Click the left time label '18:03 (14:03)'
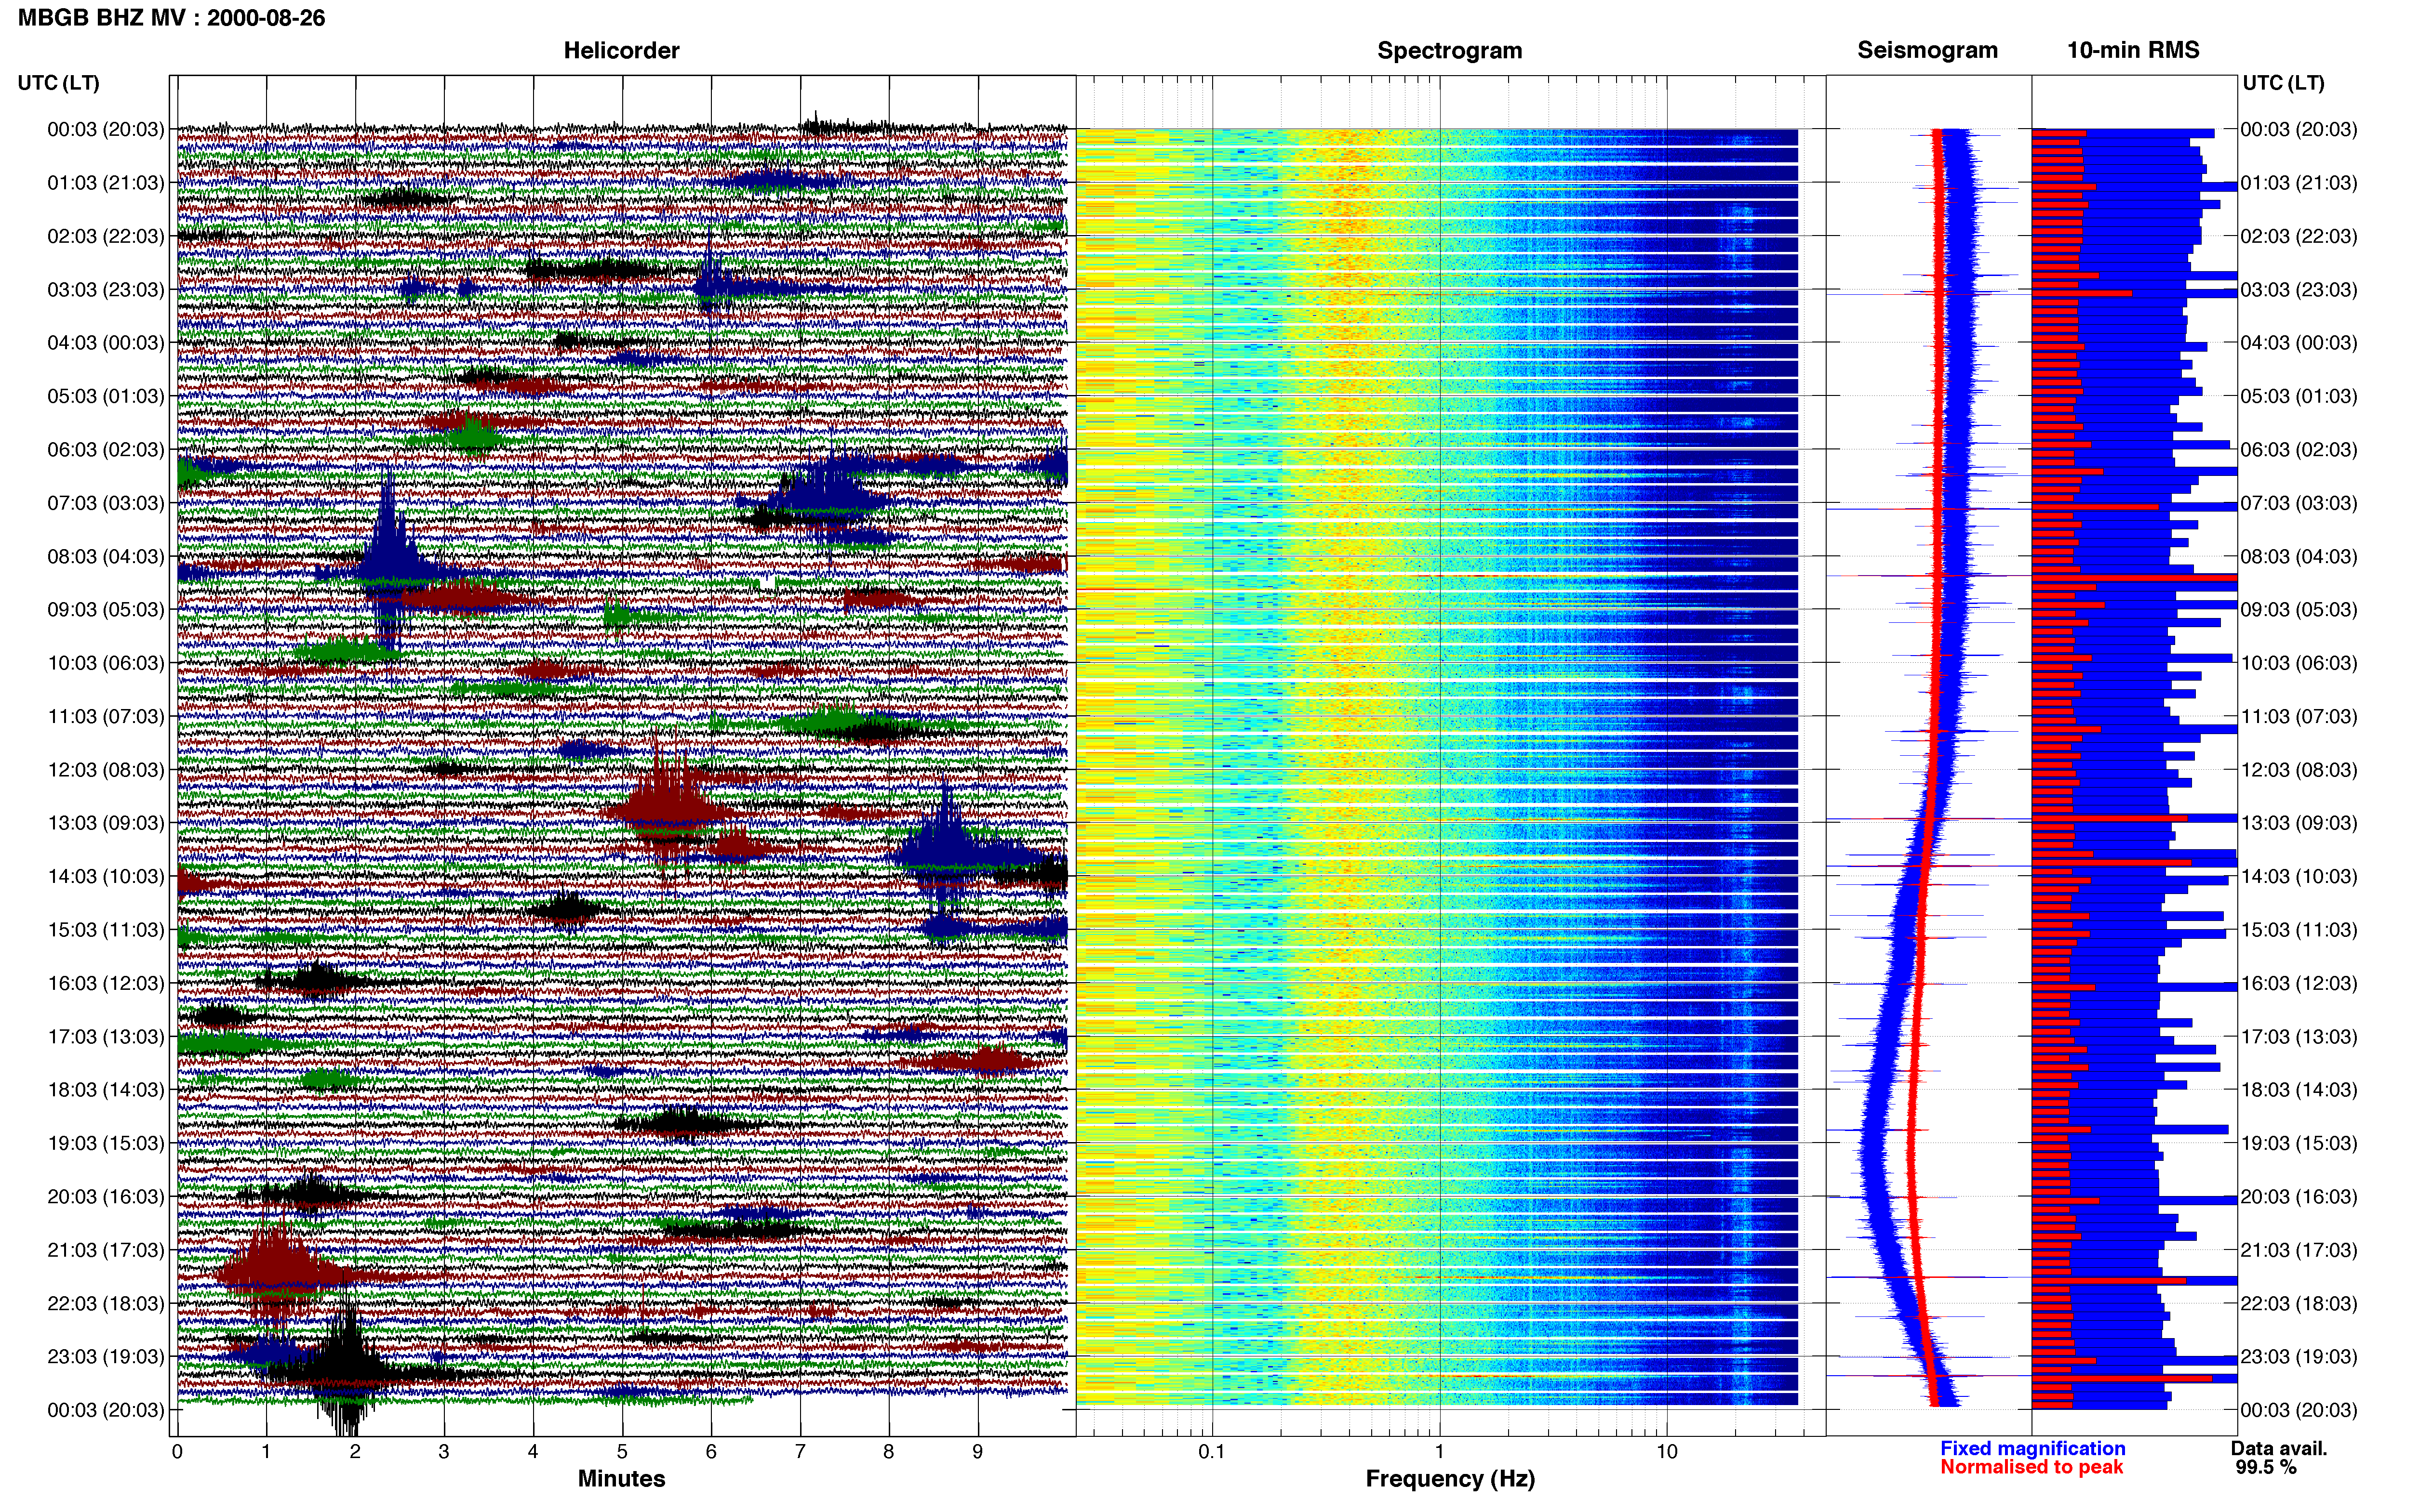The width and height of the screenshot is (2419, 1512). [105, 1090]
